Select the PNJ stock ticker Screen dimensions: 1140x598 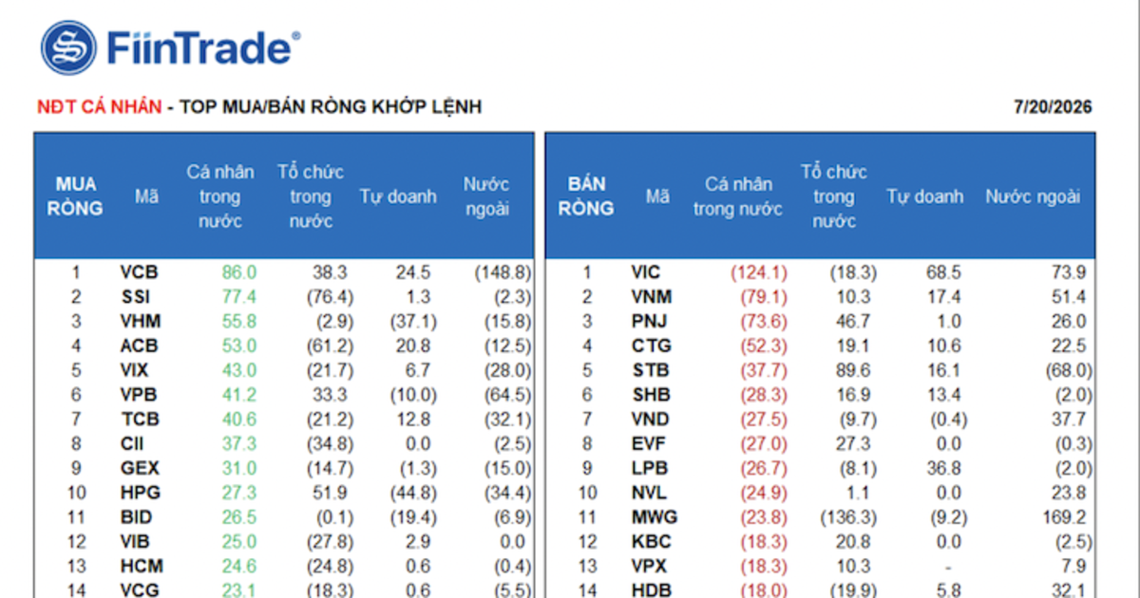[649, 322]
